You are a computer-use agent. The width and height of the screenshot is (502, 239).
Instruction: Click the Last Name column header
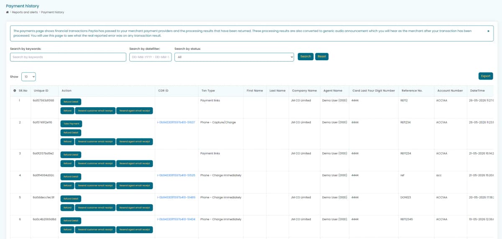point(277,91)
